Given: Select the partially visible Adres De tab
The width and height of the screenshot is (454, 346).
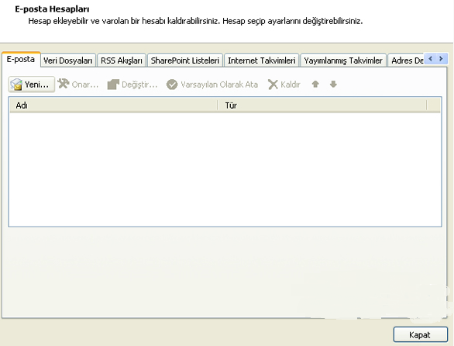Looking at the screenshot, I should (x=406, y=61).
